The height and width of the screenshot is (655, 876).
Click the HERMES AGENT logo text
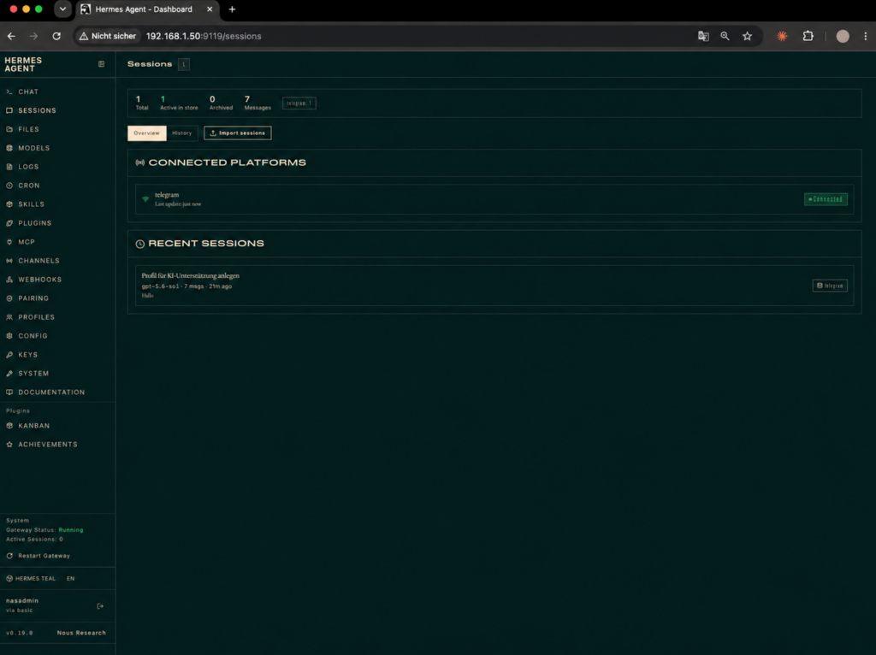pyautogui.click(x=23, y=64)
